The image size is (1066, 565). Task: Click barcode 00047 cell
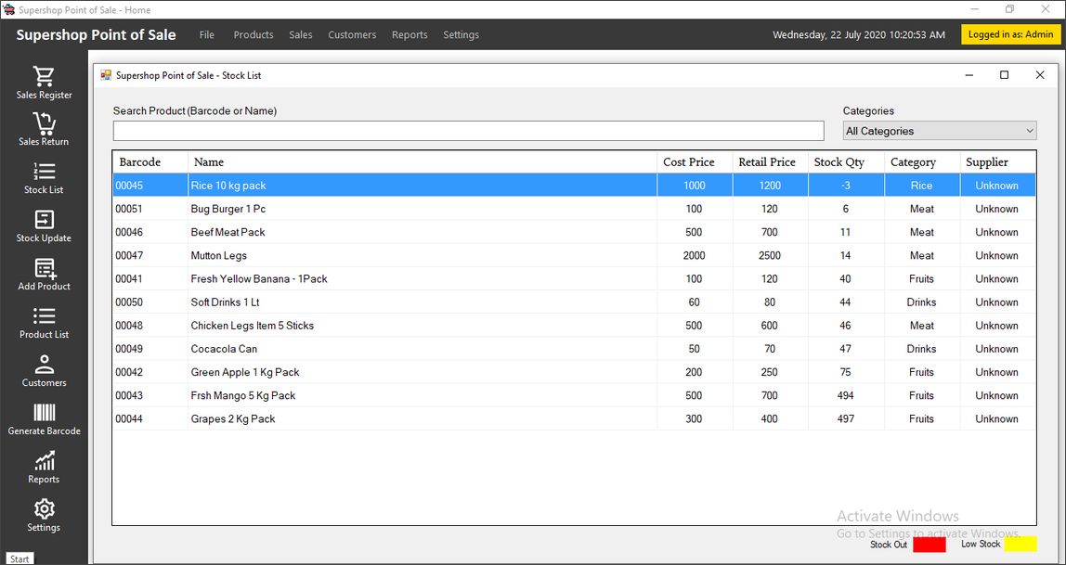pos(150,255)
